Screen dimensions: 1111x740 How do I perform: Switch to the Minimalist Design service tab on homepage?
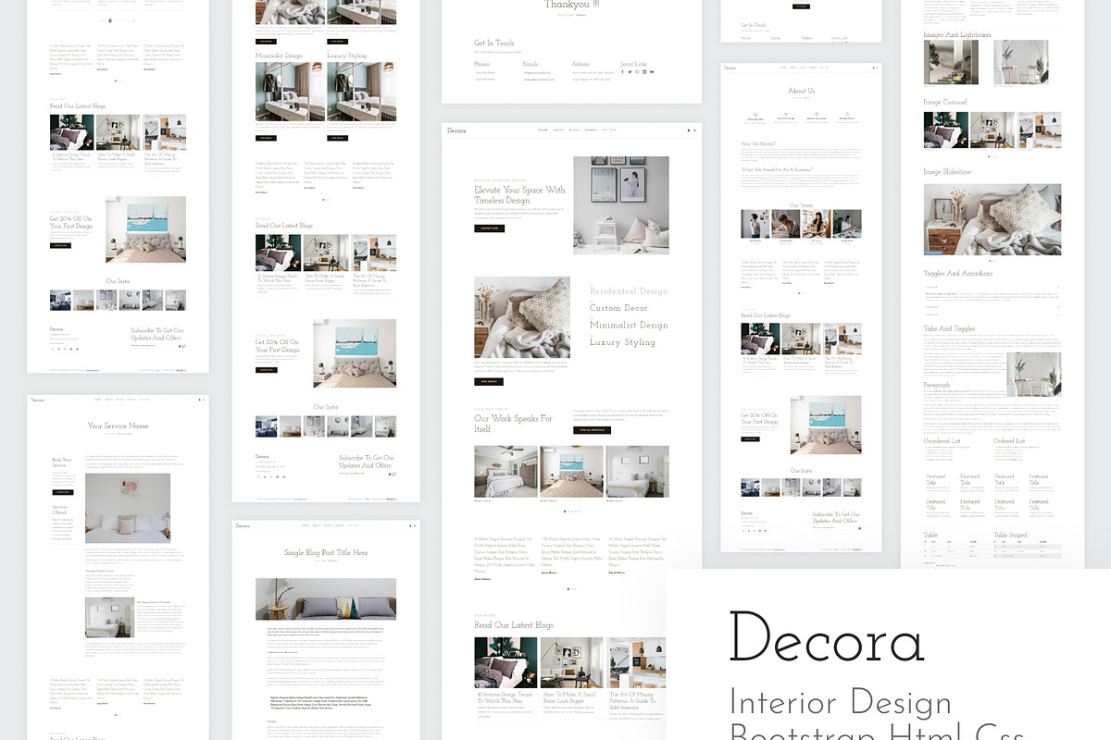coord(629,325)
